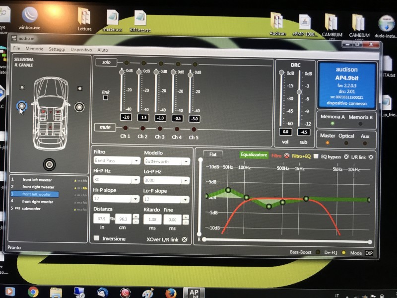Image resolution: width=397 pixels, height=298 pixels.
Task: Mute channel Ch 4
Action: [177, 129]
